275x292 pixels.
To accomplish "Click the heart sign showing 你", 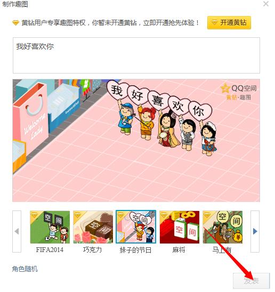I will [x=200, y=111].
